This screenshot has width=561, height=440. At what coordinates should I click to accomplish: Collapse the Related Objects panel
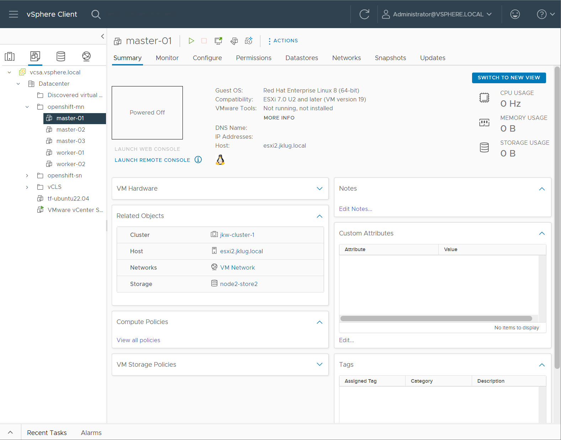point(319,216)
